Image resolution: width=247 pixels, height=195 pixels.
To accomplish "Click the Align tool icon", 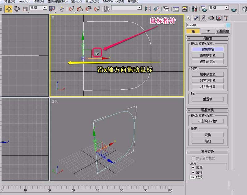I will (156, 9).
